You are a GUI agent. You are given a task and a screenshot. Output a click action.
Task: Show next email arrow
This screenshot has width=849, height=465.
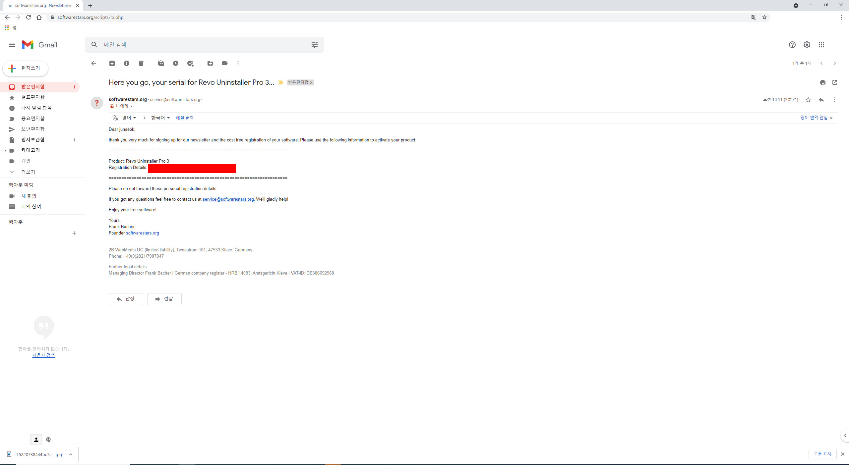click(x=835, y=63)
